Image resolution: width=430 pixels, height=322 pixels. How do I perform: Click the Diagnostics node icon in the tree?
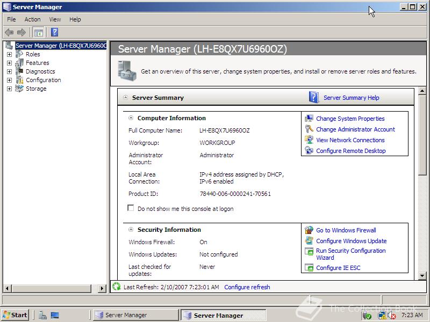click(x=19, y=71)
